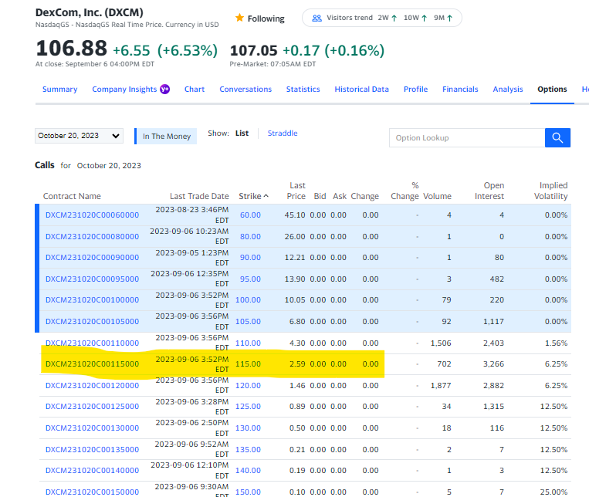589x497 pixels.
Task: Click the Strike column sort arrow
Action: [x=266, y=196]
